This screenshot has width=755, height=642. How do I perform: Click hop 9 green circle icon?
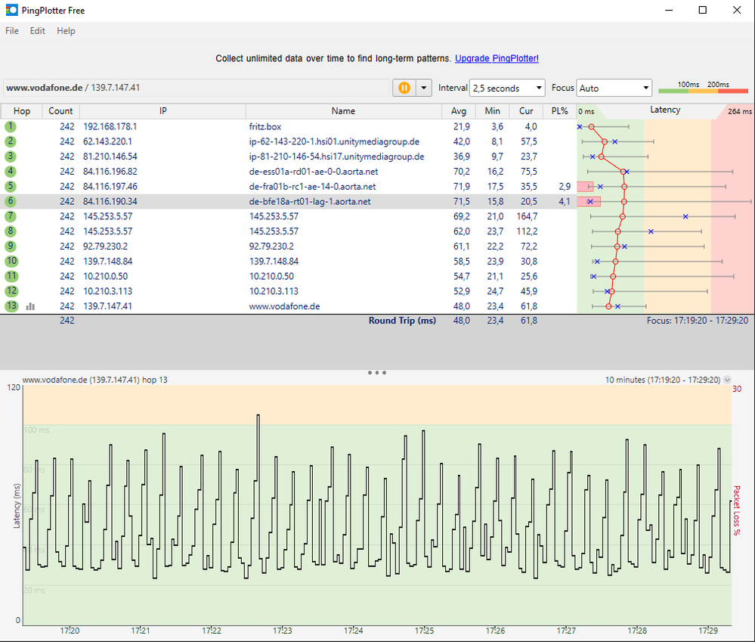click(x=11, y=246)
